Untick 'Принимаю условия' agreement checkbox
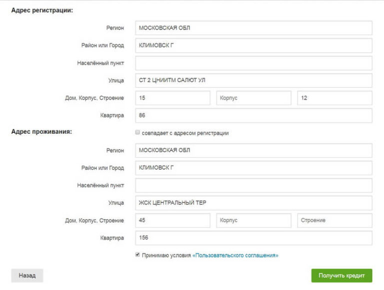 click(x=137, y=255)
